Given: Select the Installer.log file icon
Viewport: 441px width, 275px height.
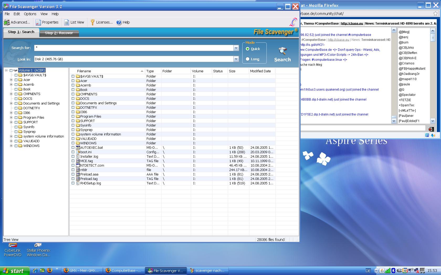Looking at the screenshot, I should (x=78, y=157).
